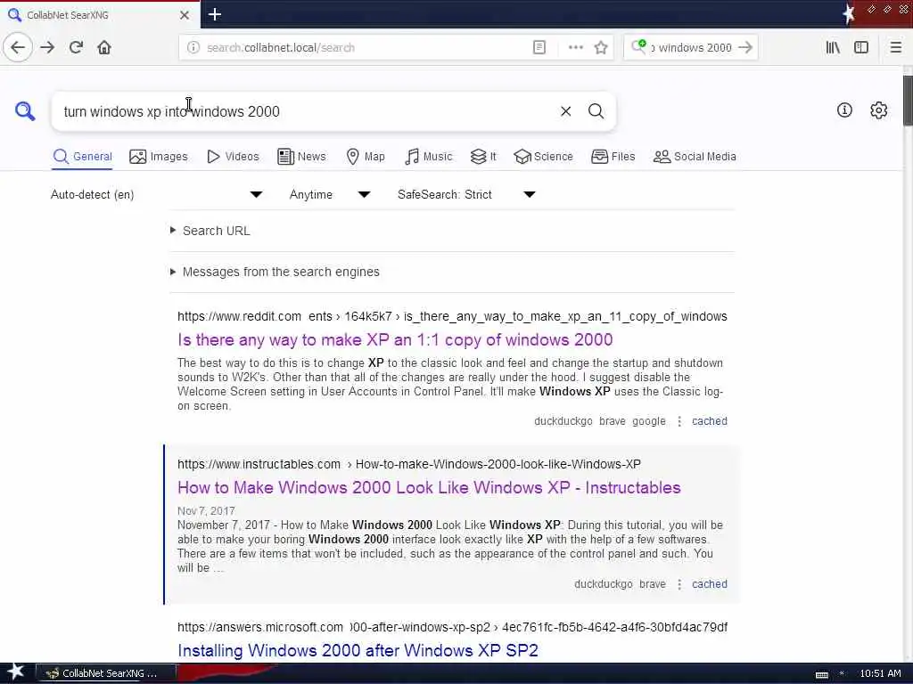Viewport: 913px width, 684px height.
Task: Submit browser search with the arrow button
Action: point(744,47)
